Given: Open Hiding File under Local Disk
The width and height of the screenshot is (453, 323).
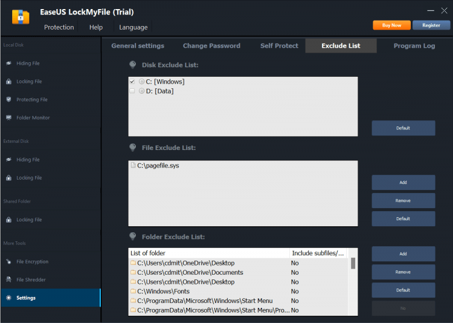Looking at the screenshot, I should tap(28, 64).
